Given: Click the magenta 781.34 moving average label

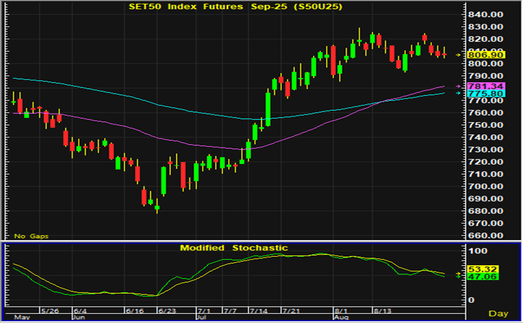Looking at the screenshot, I should click(486, 86).
